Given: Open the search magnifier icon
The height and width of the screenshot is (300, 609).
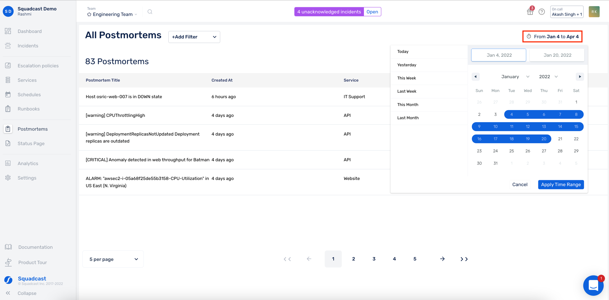Looking at the screenshot, I should click(150, 12).
